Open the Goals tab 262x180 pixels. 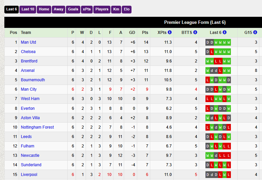[x=73, y=9]
